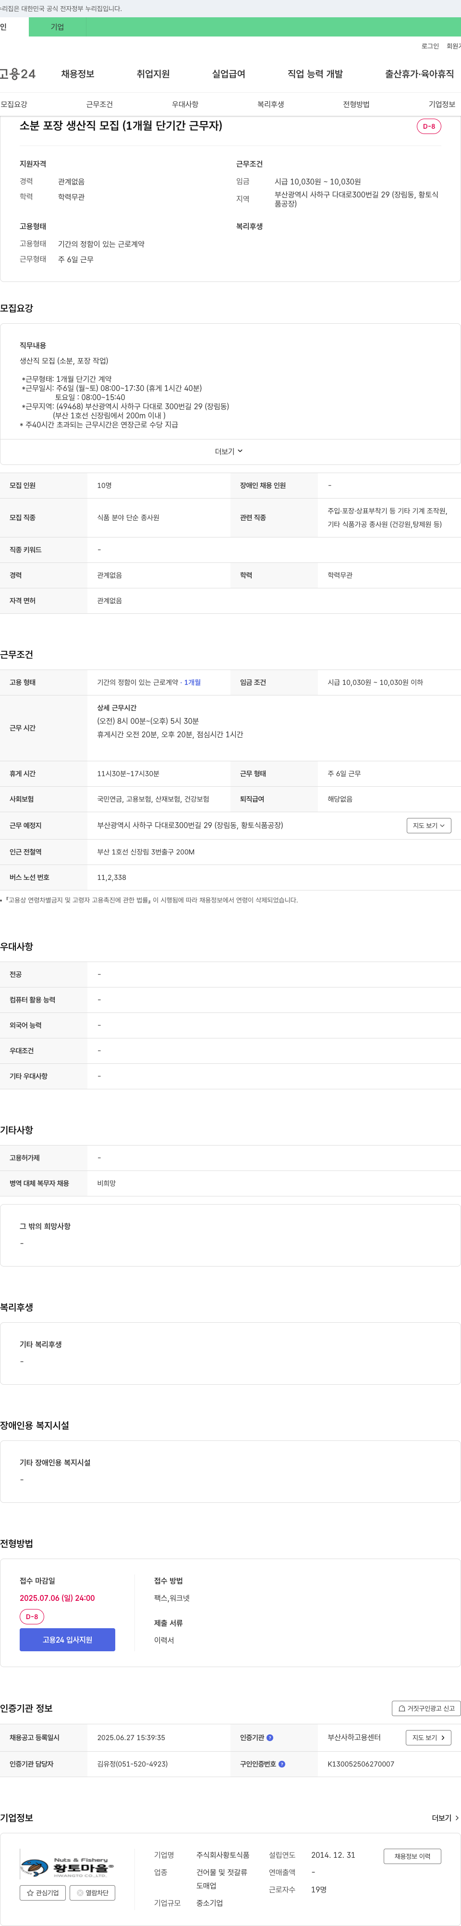View 채용정보 이력 for the company
This screenshot has height=1926, width=461.
tap(412, 1856)
